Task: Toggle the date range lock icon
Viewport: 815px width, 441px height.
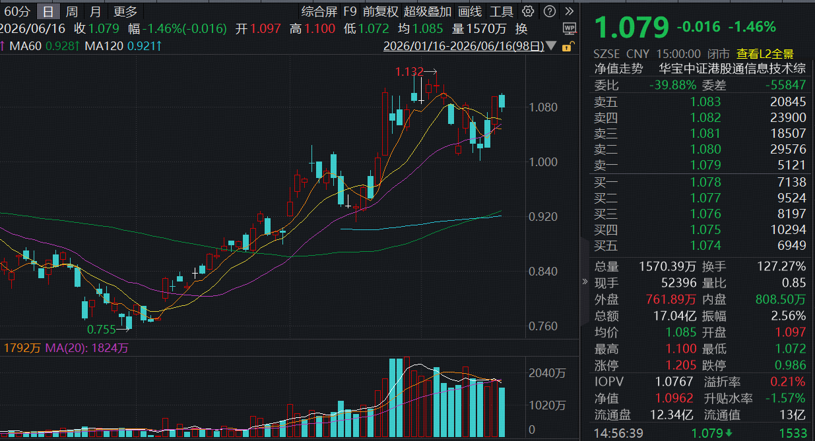Action: point(566,47)
